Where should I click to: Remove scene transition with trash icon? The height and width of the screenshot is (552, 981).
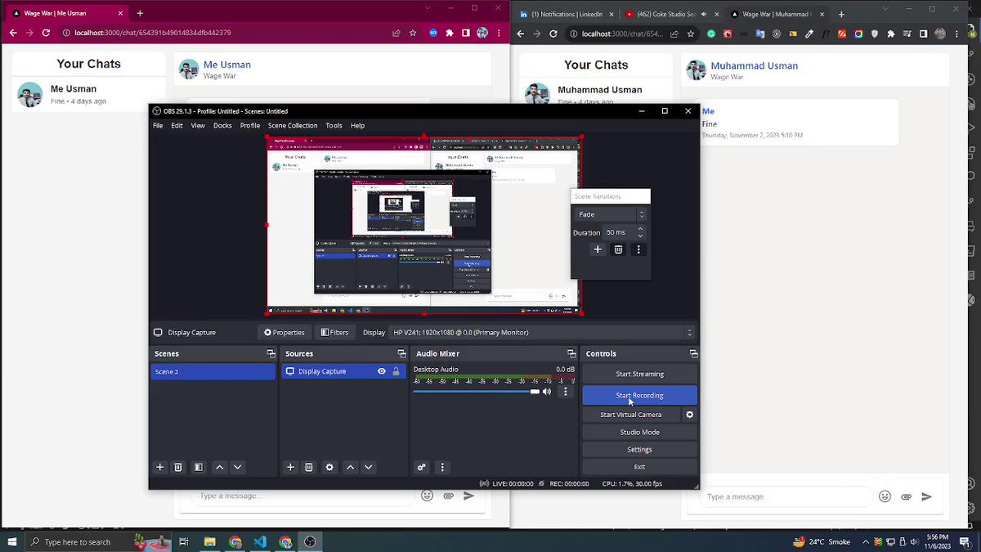[618, 249]
